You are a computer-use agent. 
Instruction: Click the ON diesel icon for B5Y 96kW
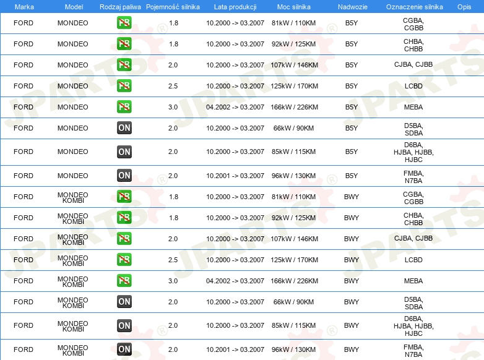pyautogui.click(x=124, y=176)
